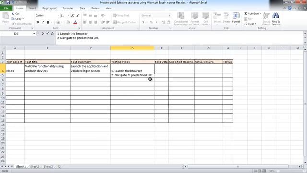This screenshot has height=173, width=307.
Task: Click Bottom Align icon
Action: click(x=95, y=15)
